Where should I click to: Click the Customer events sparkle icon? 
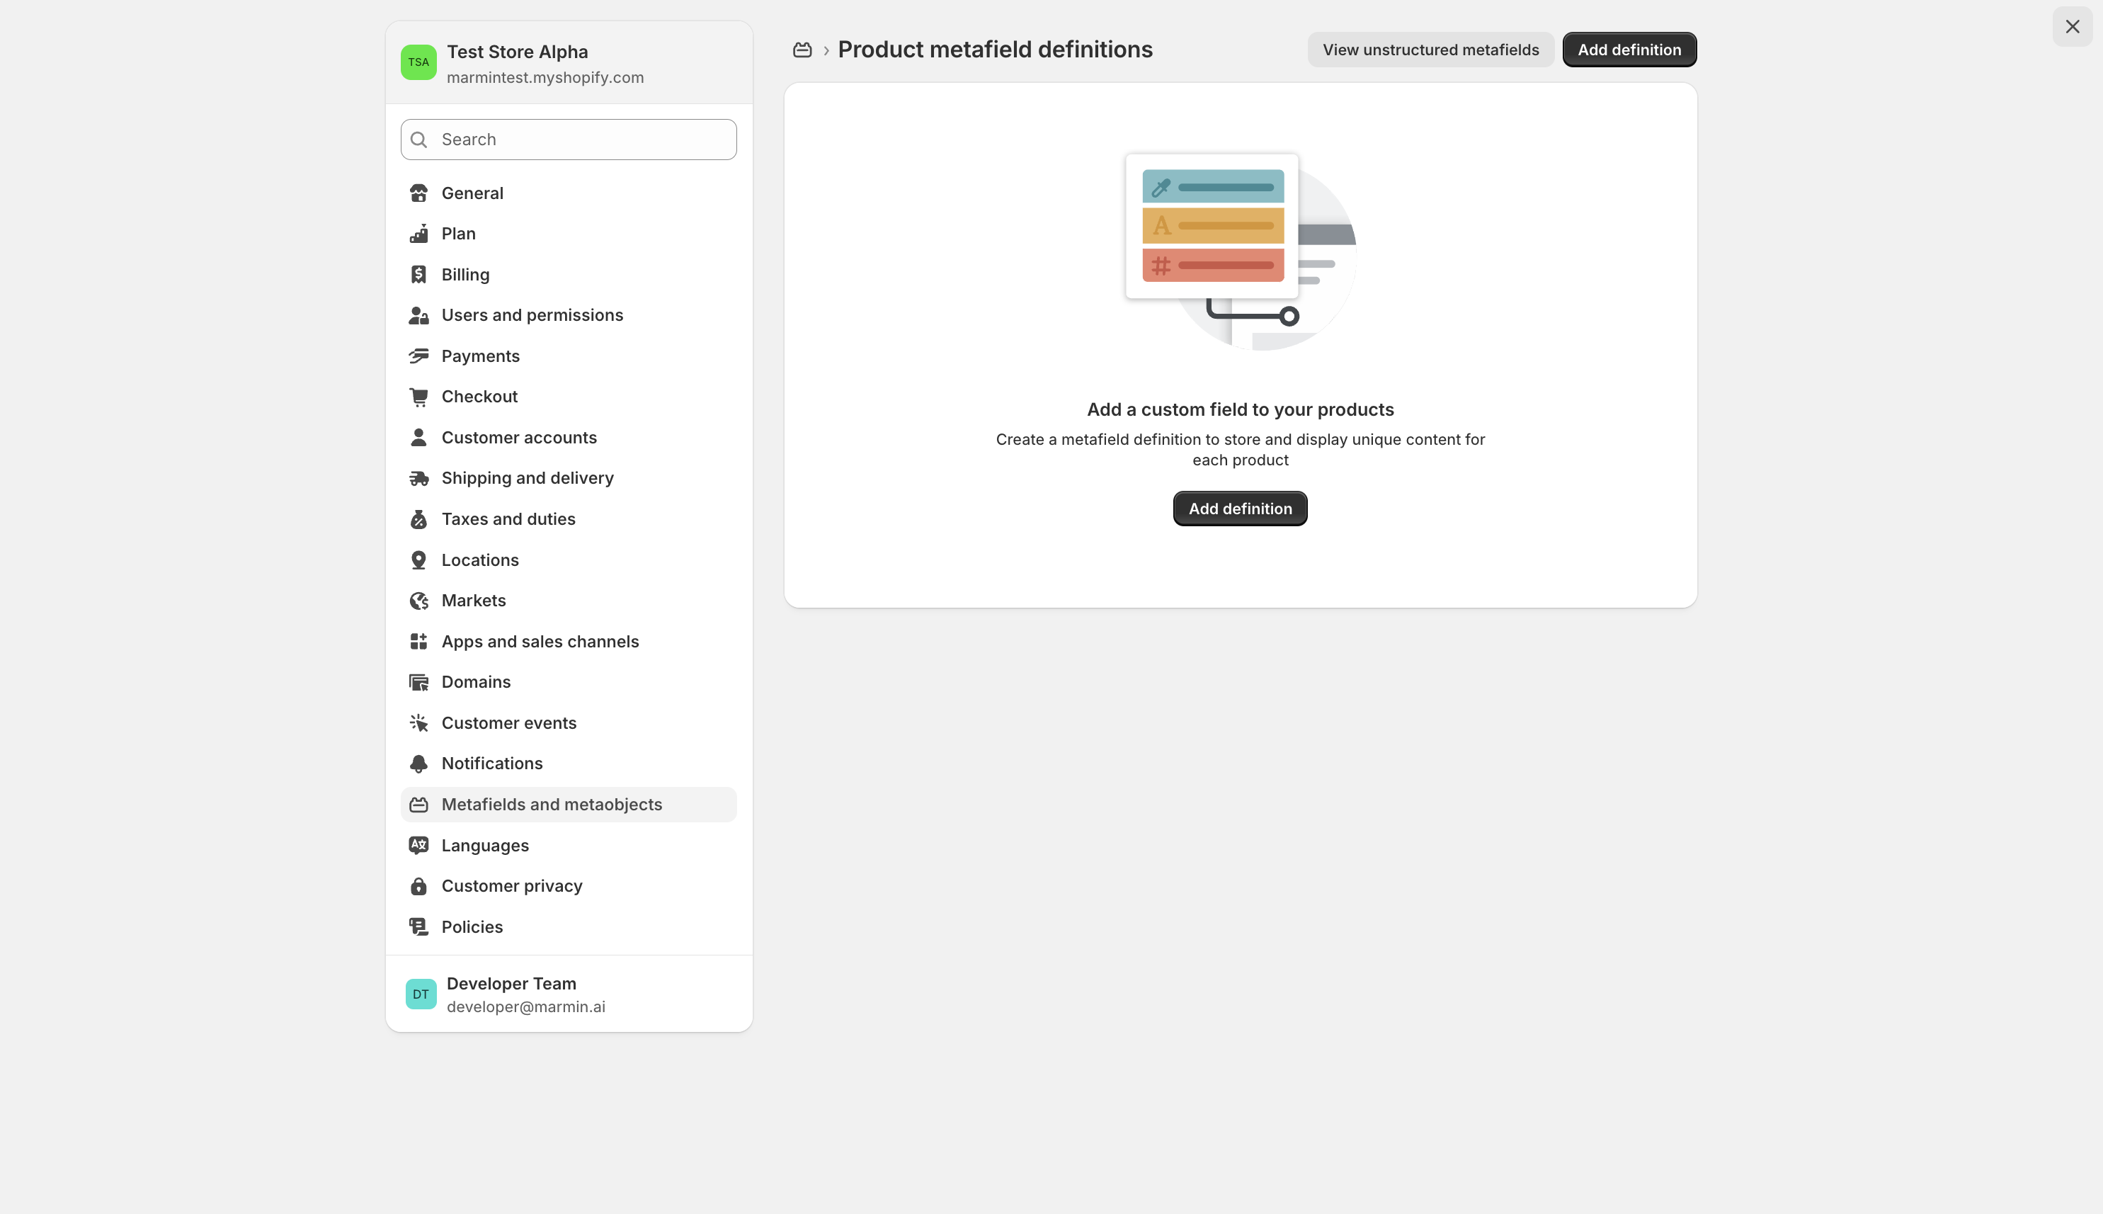419,722
